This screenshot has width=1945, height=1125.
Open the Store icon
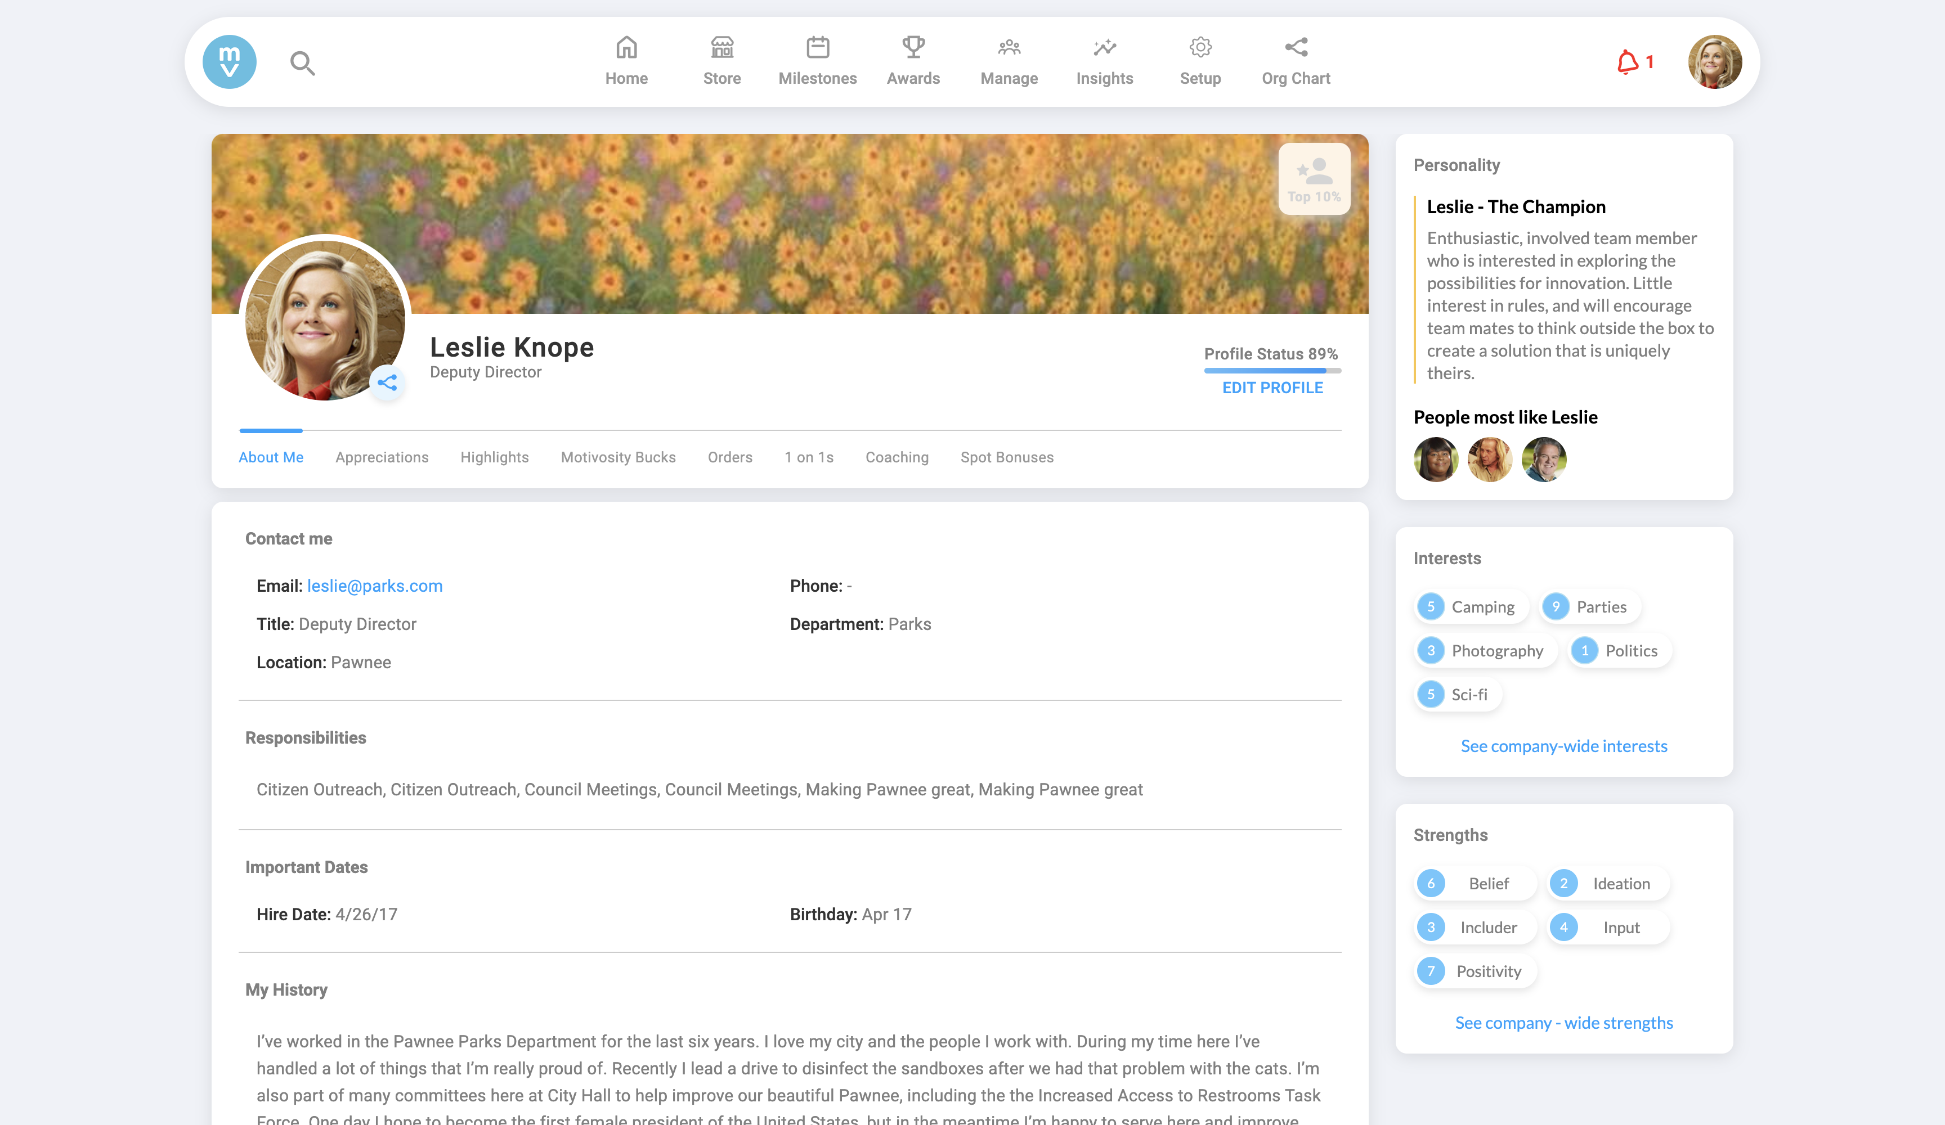pos(721,48)
